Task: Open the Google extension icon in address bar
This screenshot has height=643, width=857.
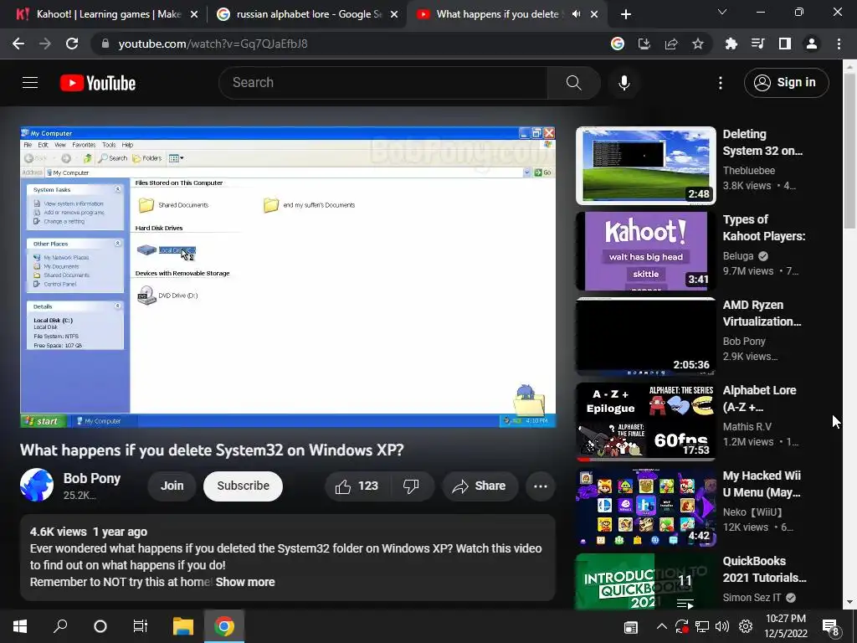Action: point(618,44)
